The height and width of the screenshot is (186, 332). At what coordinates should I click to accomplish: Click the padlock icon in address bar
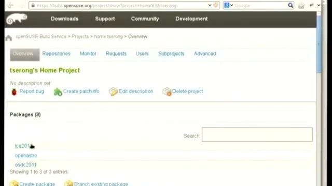[33, 6]
